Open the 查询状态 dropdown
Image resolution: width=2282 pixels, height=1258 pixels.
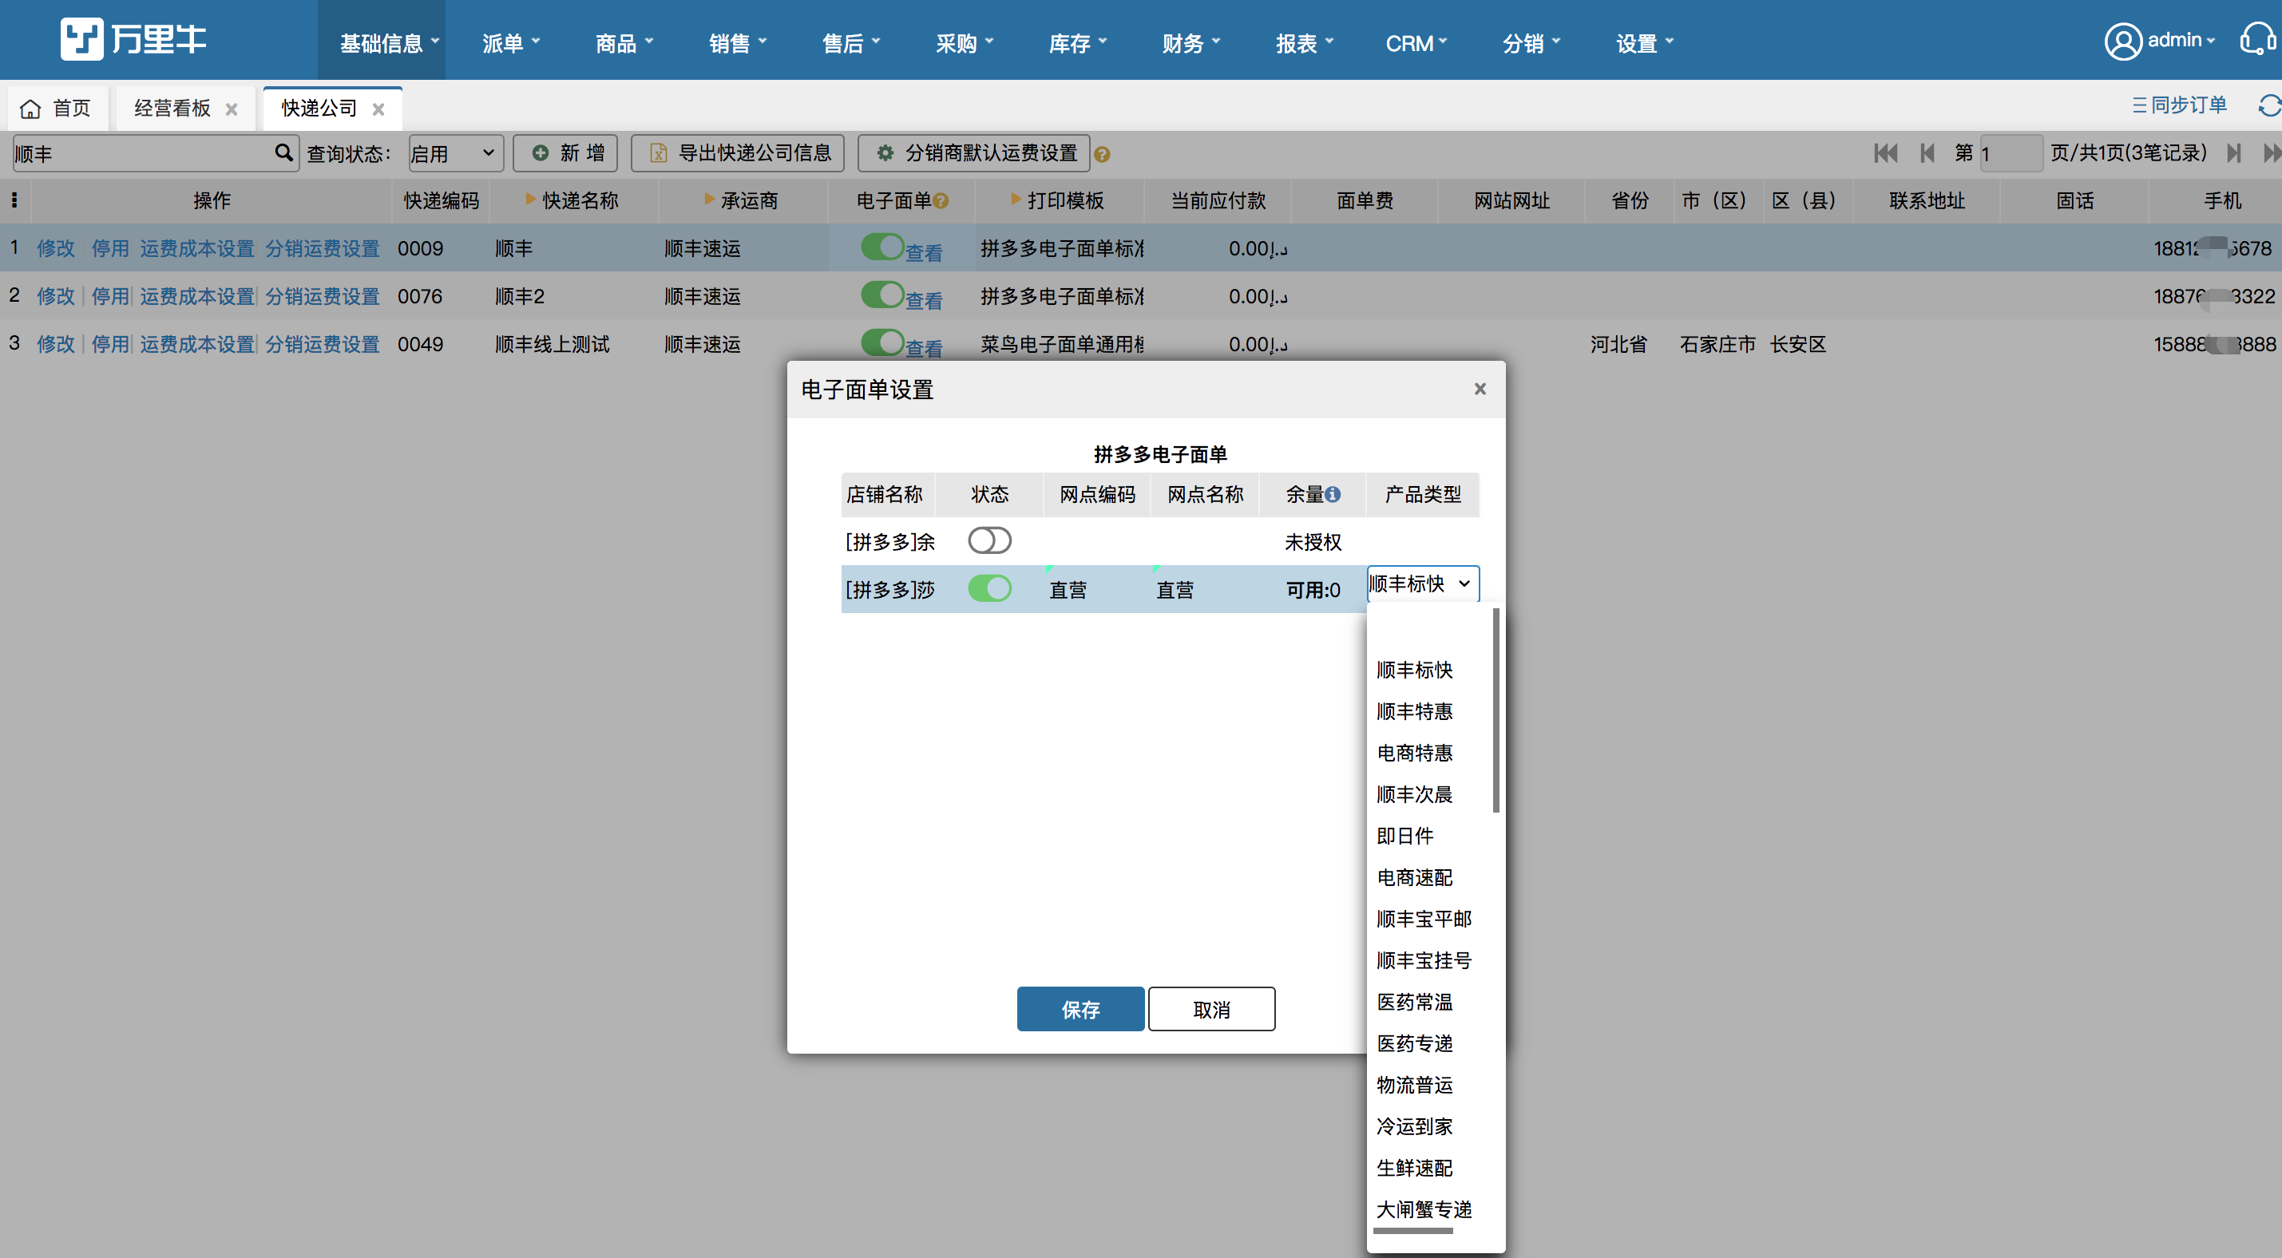click(x=455, y=153)
